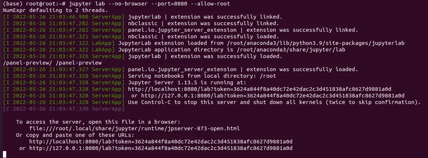Click the '/panel-preview/ /panel-preview' line
428x158 pixels.
[x=52, y=63]
